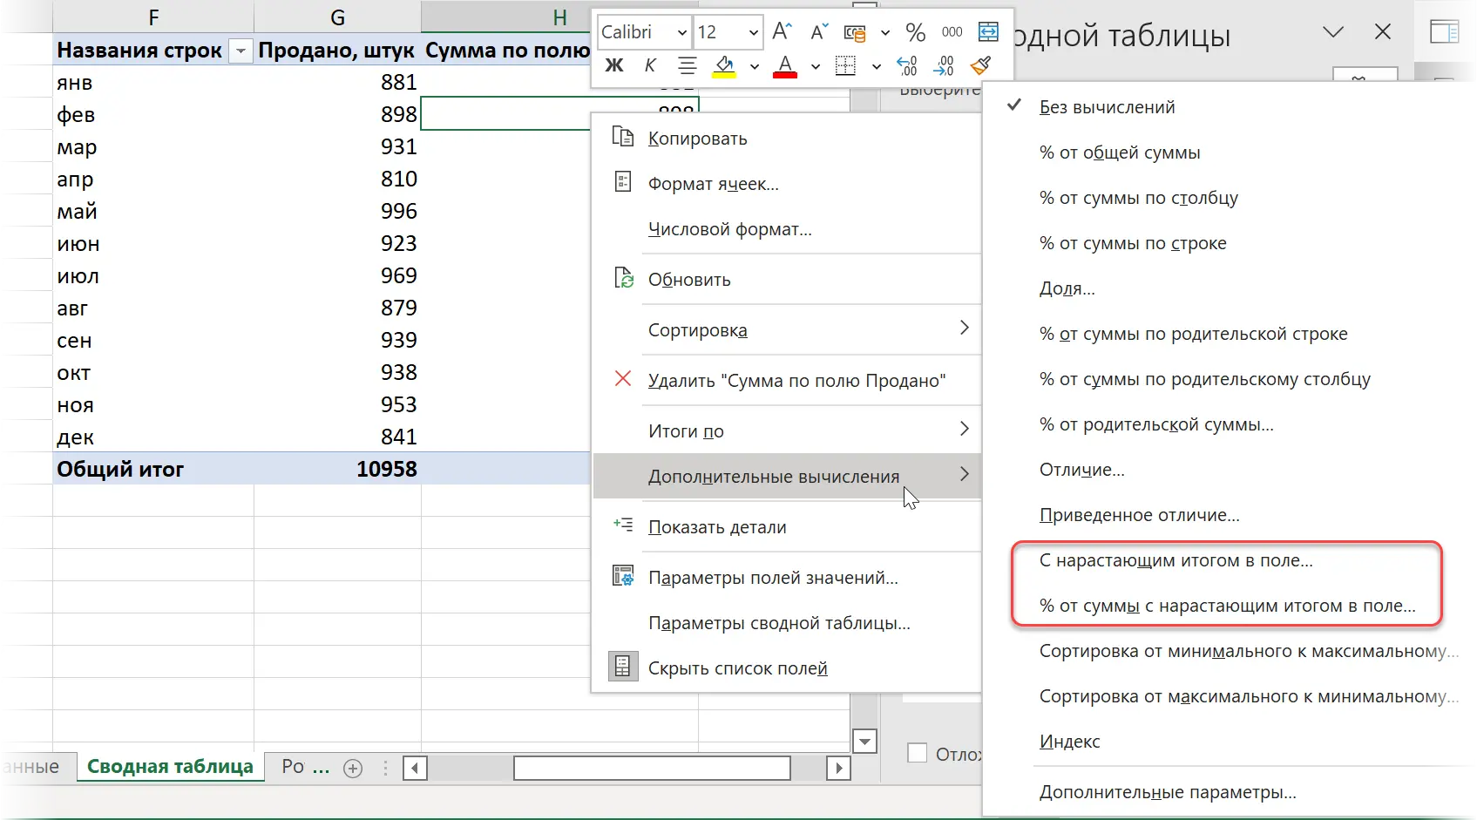Remove field via Удалить Сумма по полю Продано
This screenshot has width=1477, height=820.
[x=786, y=381]
